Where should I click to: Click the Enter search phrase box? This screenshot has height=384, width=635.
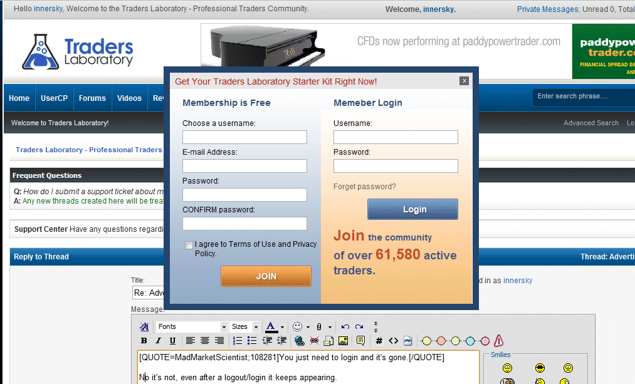click(584, 96)
